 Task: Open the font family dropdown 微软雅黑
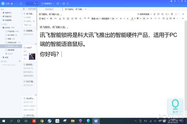pos(106,19)
